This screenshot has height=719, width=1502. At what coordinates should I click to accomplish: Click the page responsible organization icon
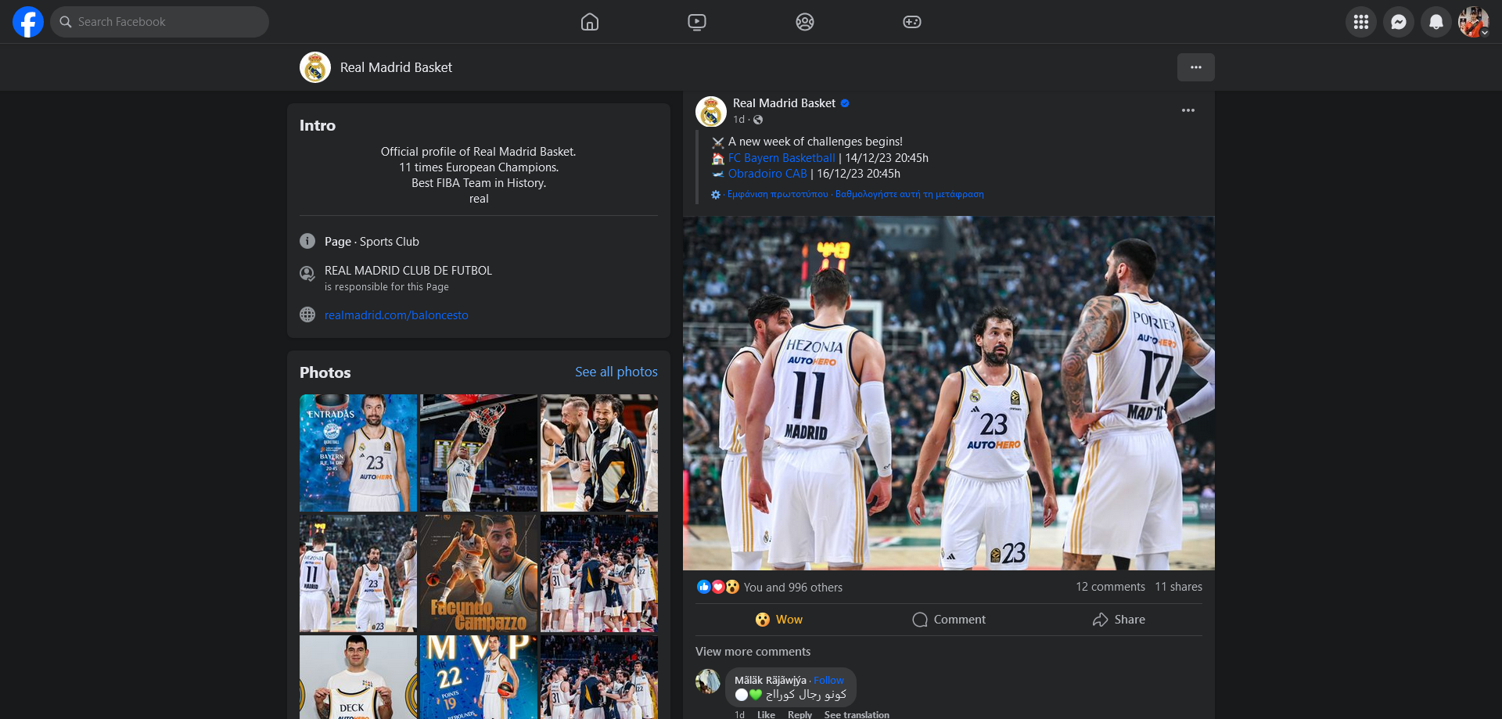(x=307, y=274)
